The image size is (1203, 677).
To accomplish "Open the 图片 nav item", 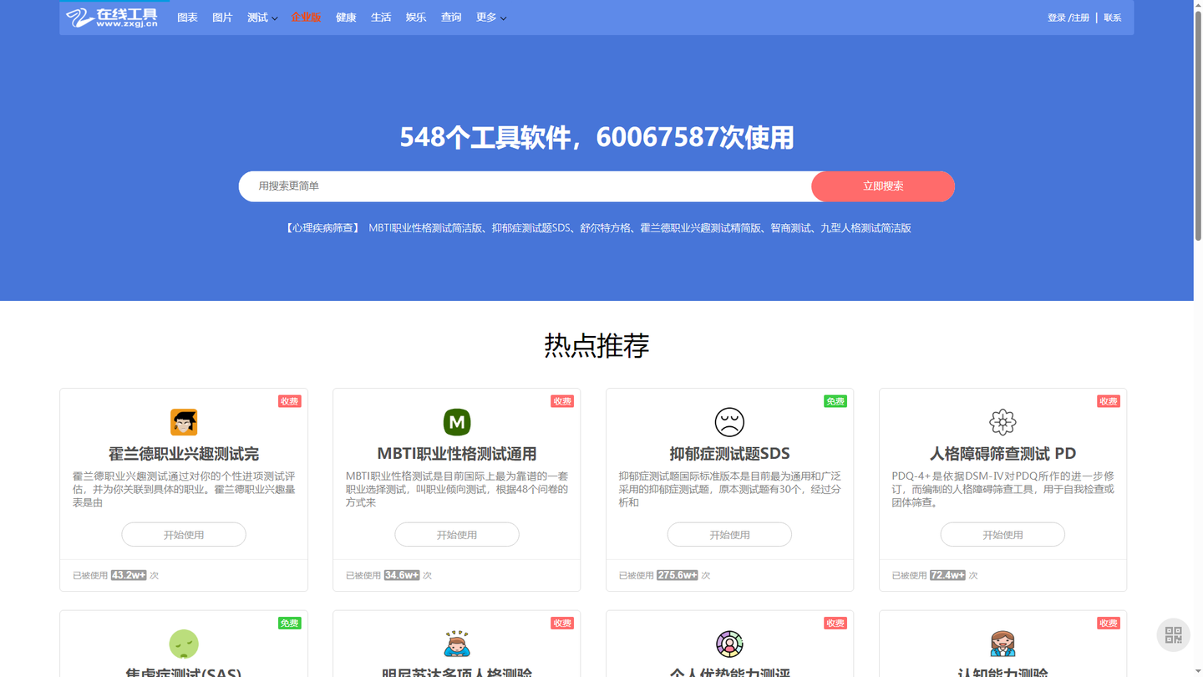I will [222, 18].
